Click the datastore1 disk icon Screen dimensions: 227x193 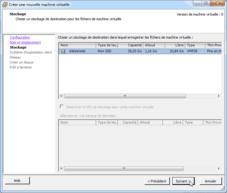pyautogui.click(x=63, y=51)
